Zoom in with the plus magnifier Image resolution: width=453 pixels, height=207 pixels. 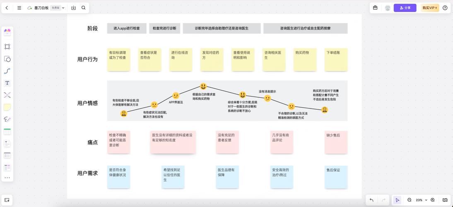pos(432,200)
